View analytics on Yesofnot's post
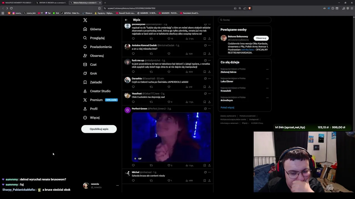 pos(189,102)
